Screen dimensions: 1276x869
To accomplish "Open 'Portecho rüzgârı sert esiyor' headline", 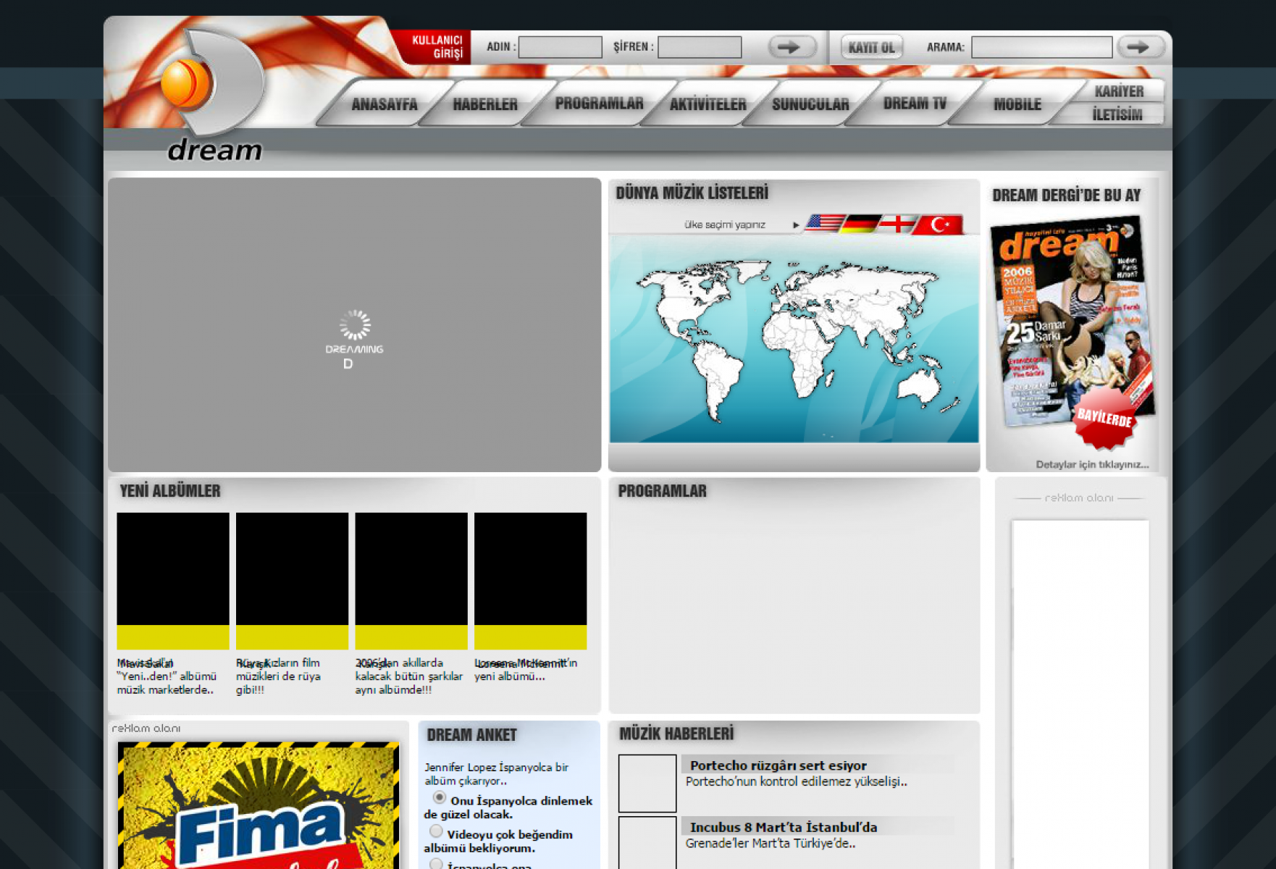I will tap(778, 765).
